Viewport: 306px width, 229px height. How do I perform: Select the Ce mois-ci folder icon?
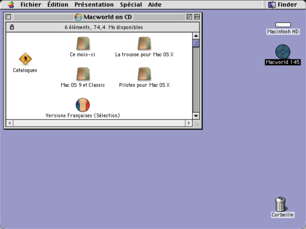click(x=83, y=43)
